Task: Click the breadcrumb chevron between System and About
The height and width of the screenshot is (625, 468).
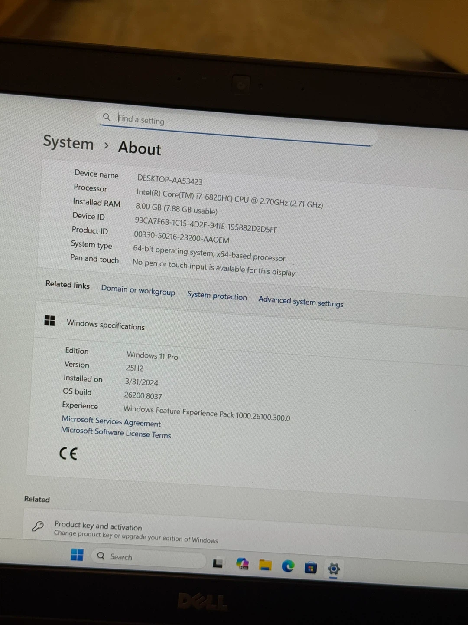Action: (x=106, y=145)
